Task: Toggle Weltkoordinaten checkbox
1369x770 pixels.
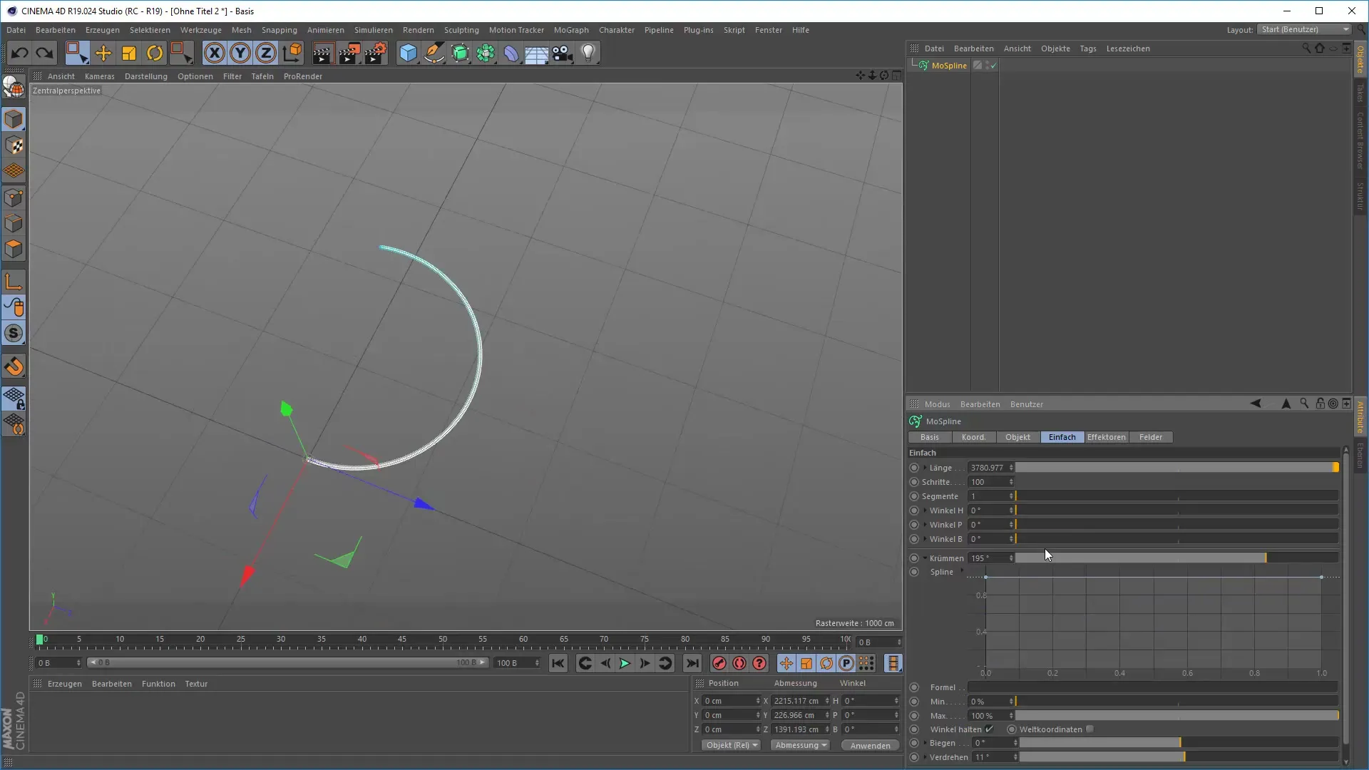Action: pos(1089,729)
